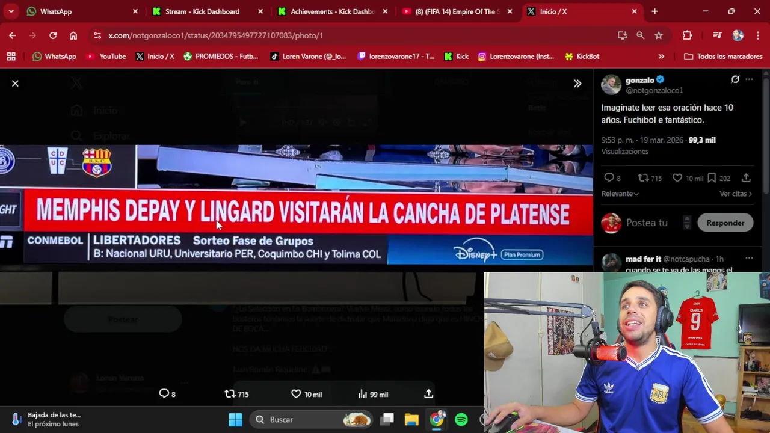Open the Loren Varone TikTok bookmark
The width and height of the screenshot is (770, 433).
pos(308,56)
